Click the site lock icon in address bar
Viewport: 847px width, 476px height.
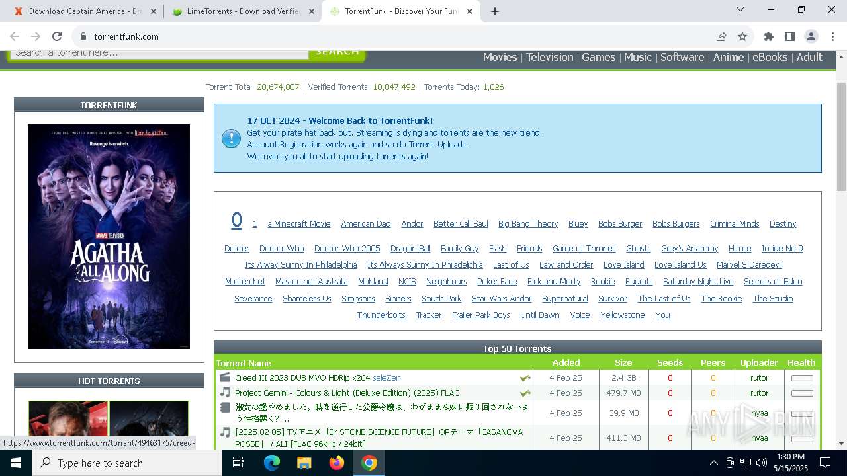pyautogui.click(x=83, y=36)
